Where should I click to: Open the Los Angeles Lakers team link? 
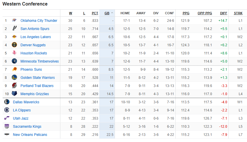36,37
